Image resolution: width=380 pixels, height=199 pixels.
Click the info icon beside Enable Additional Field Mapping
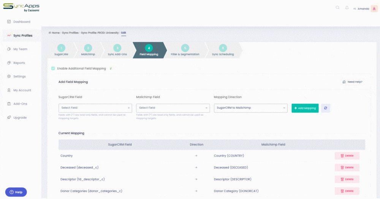tap(111, 69)
